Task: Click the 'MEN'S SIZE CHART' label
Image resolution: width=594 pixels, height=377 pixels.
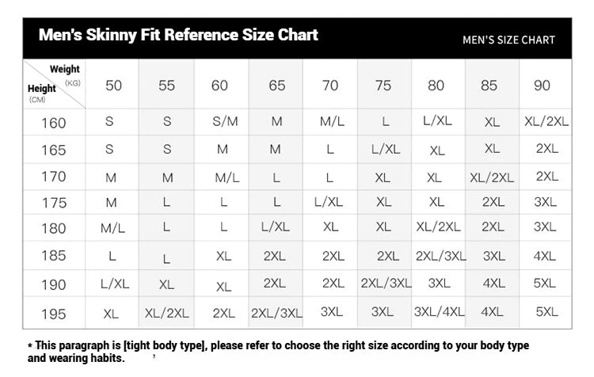Action: (x=508, y=40)
